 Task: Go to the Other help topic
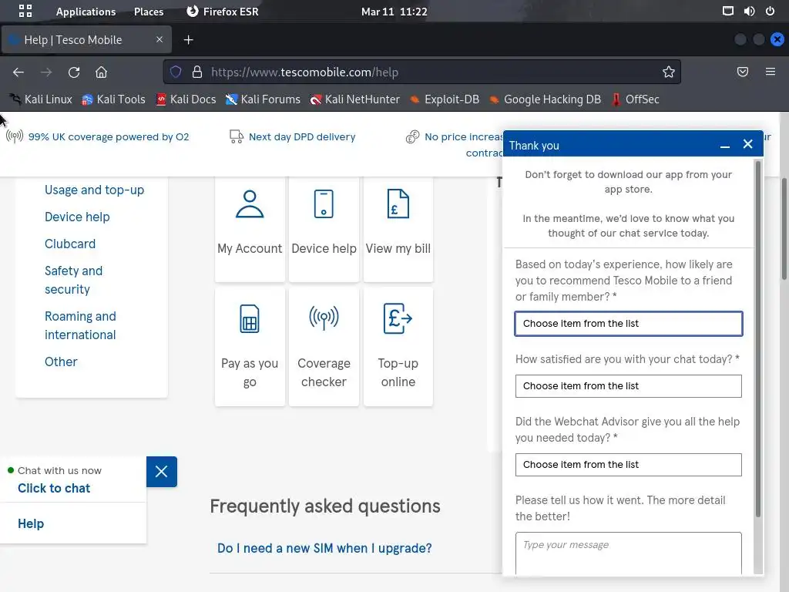pyautogui.click(x=61, y=362)
